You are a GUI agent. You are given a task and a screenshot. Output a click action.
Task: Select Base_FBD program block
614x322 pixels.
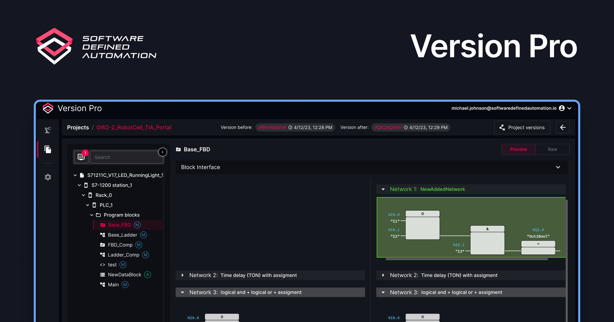tap(118, 225)
